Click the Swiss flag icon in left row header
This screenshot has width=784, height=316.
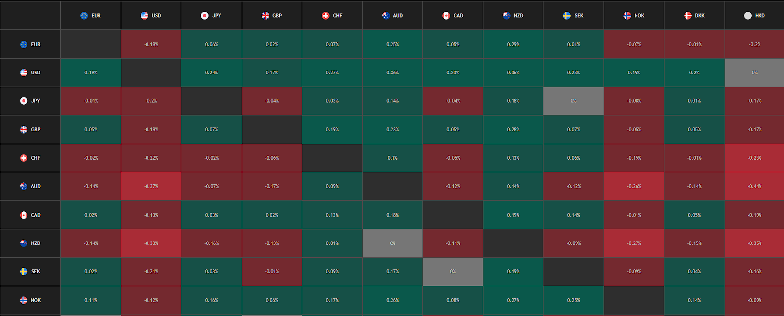(24, 158)
